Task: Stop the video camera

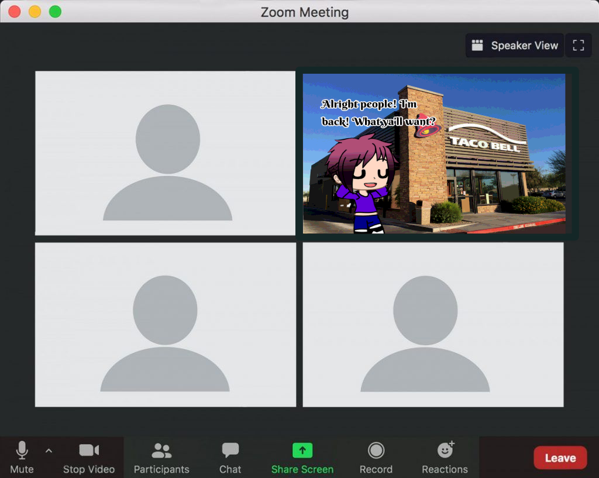Action: (89, 456)
